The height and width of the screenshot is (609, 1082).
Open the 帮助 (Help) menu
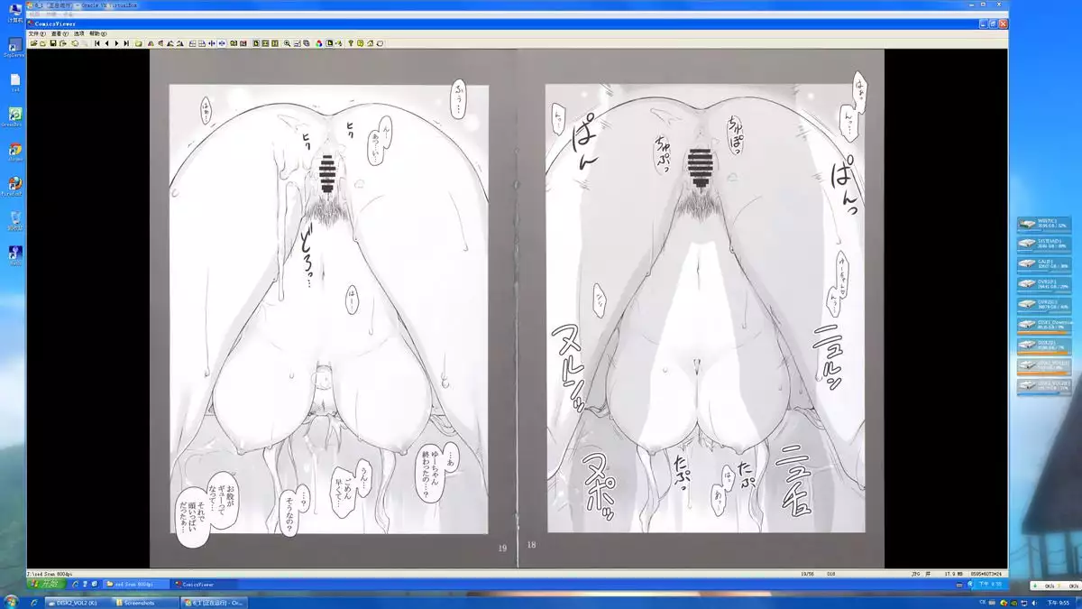[97, 33]
